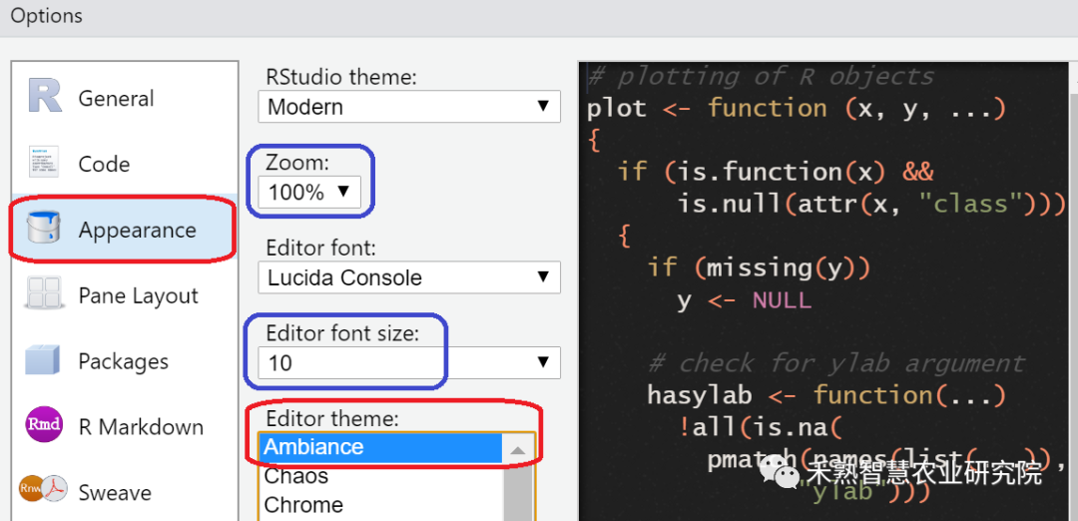Select the Ambiance editor theme
This screenshot has height=521, width=1078.
tap(379, 447)
